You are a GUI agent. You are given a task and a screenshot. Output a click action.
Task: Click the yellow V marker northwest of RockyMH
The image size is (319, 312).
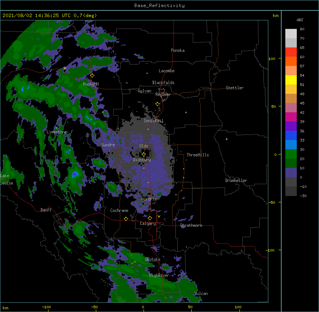coord(65,68)
